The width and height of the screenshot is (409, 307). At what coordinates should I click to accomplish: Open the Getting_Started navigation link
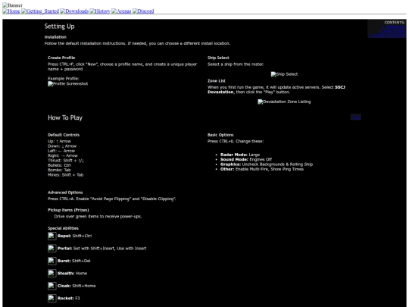(x=40, y=11)
